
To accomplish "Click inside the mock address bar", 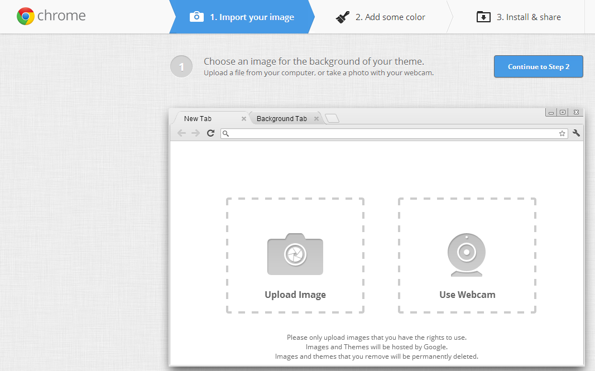I will [x=394, y=133].
